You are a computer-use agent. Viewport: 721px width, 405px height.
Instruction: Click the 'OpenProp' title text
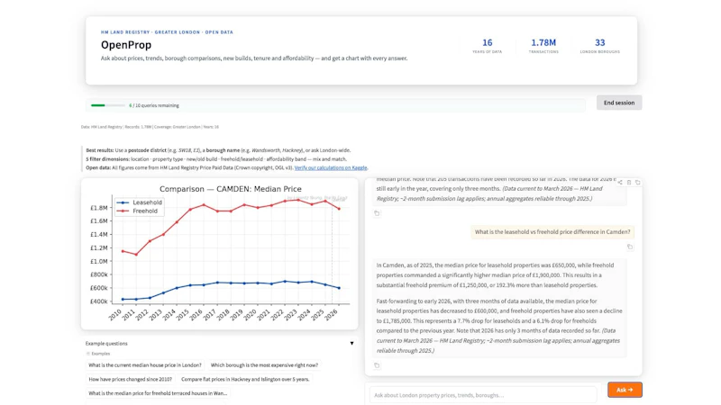click(126, 44)
